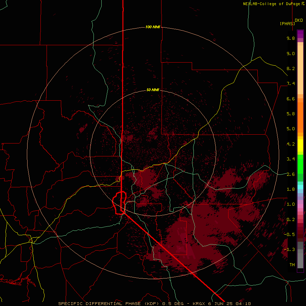Click the 5.8 legend value
306x306 pixels.
[x=291, y=114]
